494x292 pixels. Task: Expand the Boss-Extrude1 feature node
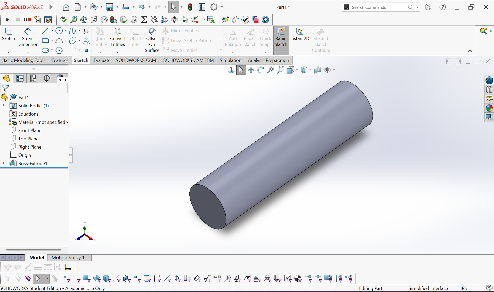(x=4, y=163)
